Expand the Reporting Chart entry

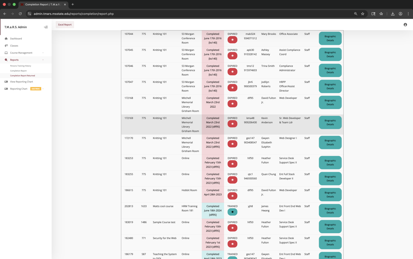tap(43, 88)
